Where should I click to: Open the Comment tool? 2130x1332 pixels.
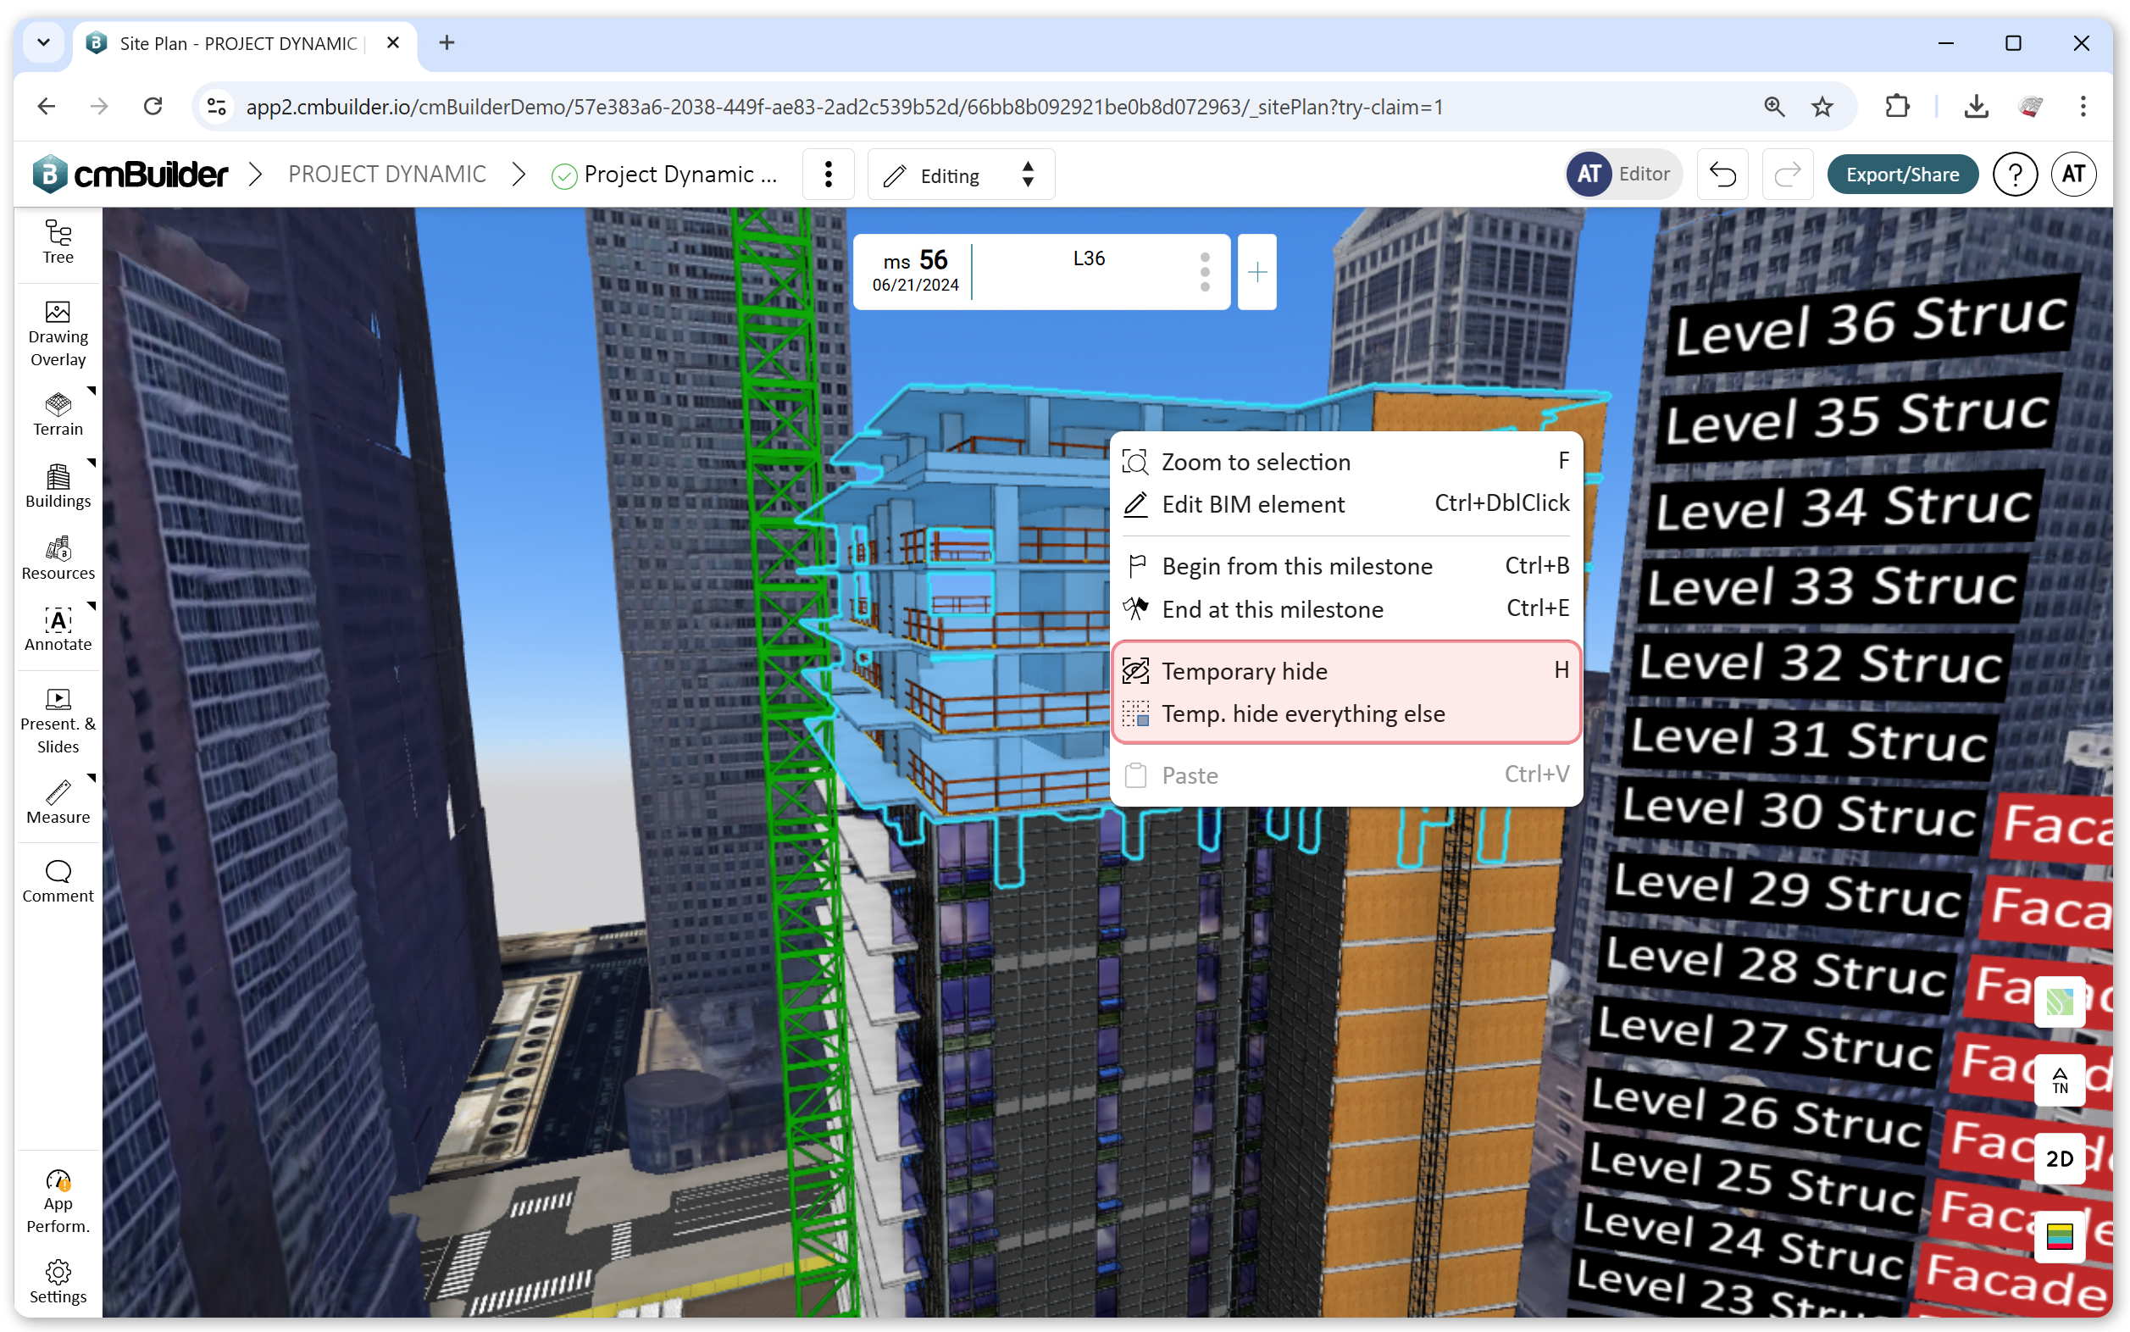[58, 882]
